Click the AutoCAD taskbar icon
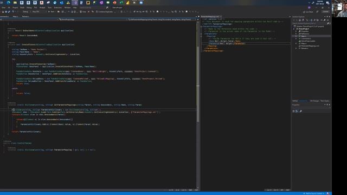The height and width of the screenshot is (195, 347). tap(42, 3)
